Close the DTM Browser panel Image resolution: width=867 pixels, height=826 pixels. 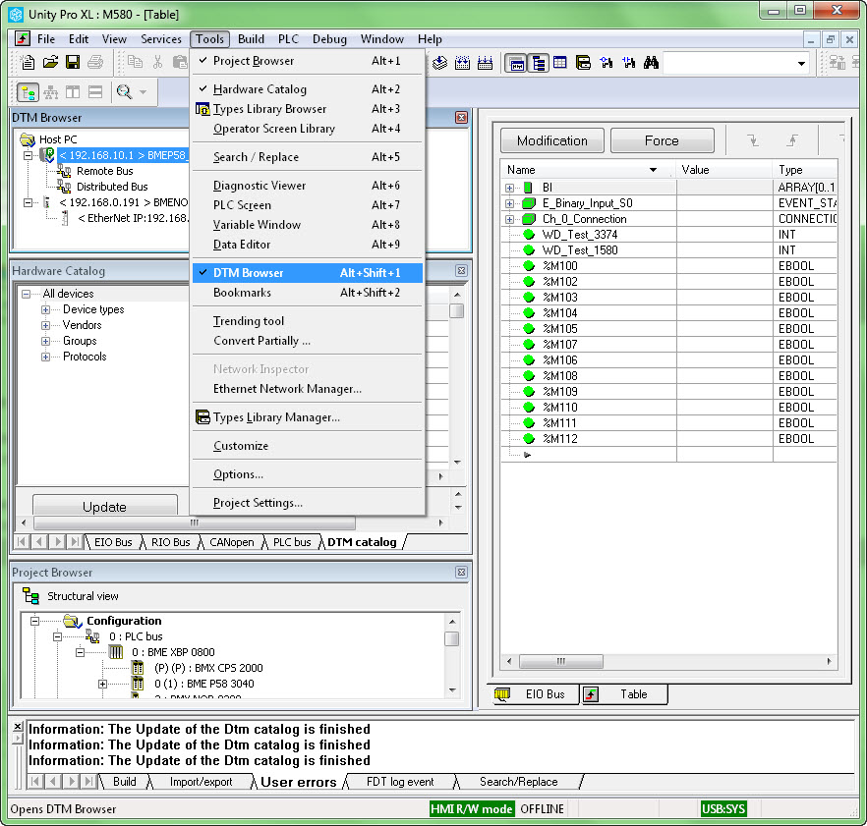[461, 117]
